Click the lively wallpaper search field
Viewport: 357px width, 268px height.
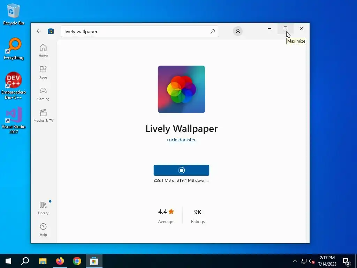139,31
